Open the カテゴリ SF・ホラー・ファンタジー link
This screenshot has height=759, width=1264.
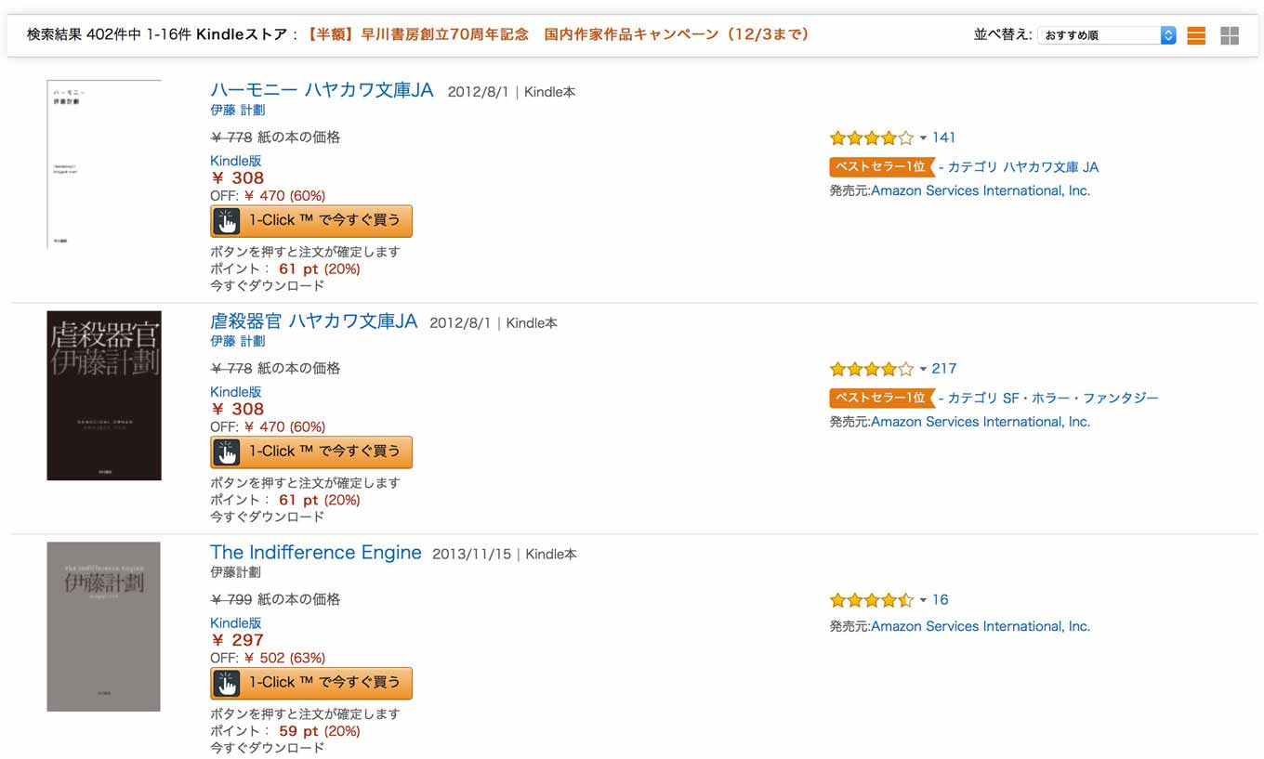pyautogui.click(x=1053, y=398)
